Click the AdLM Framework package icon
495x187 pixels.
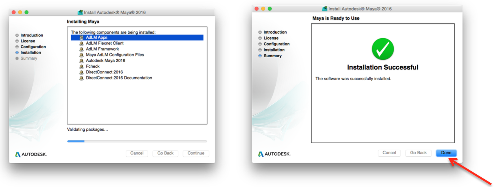(x=81, y=49)
